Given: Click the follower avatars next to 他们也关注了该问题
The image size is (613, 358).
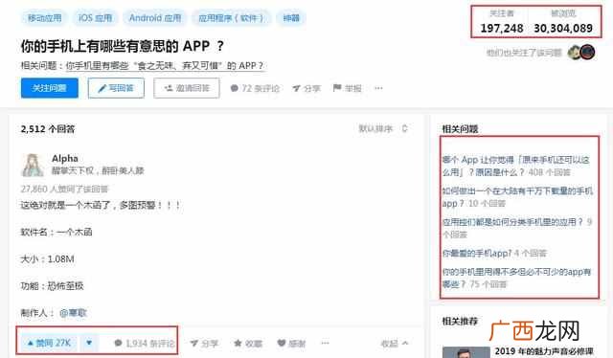Looking at the screenshot, I should (581, 52).
